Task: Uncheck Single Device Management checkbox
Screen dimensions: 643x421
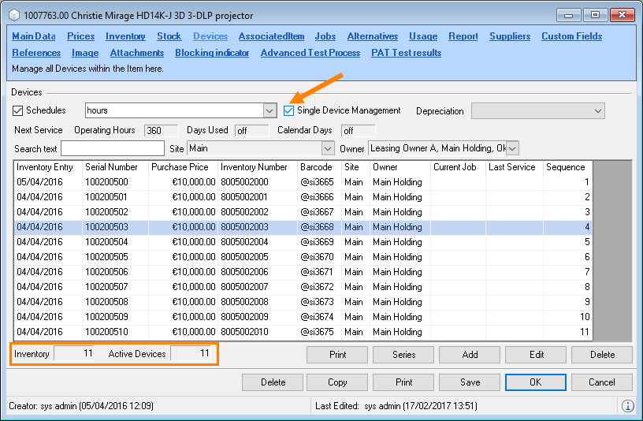Action: click(x=289, y=110)
